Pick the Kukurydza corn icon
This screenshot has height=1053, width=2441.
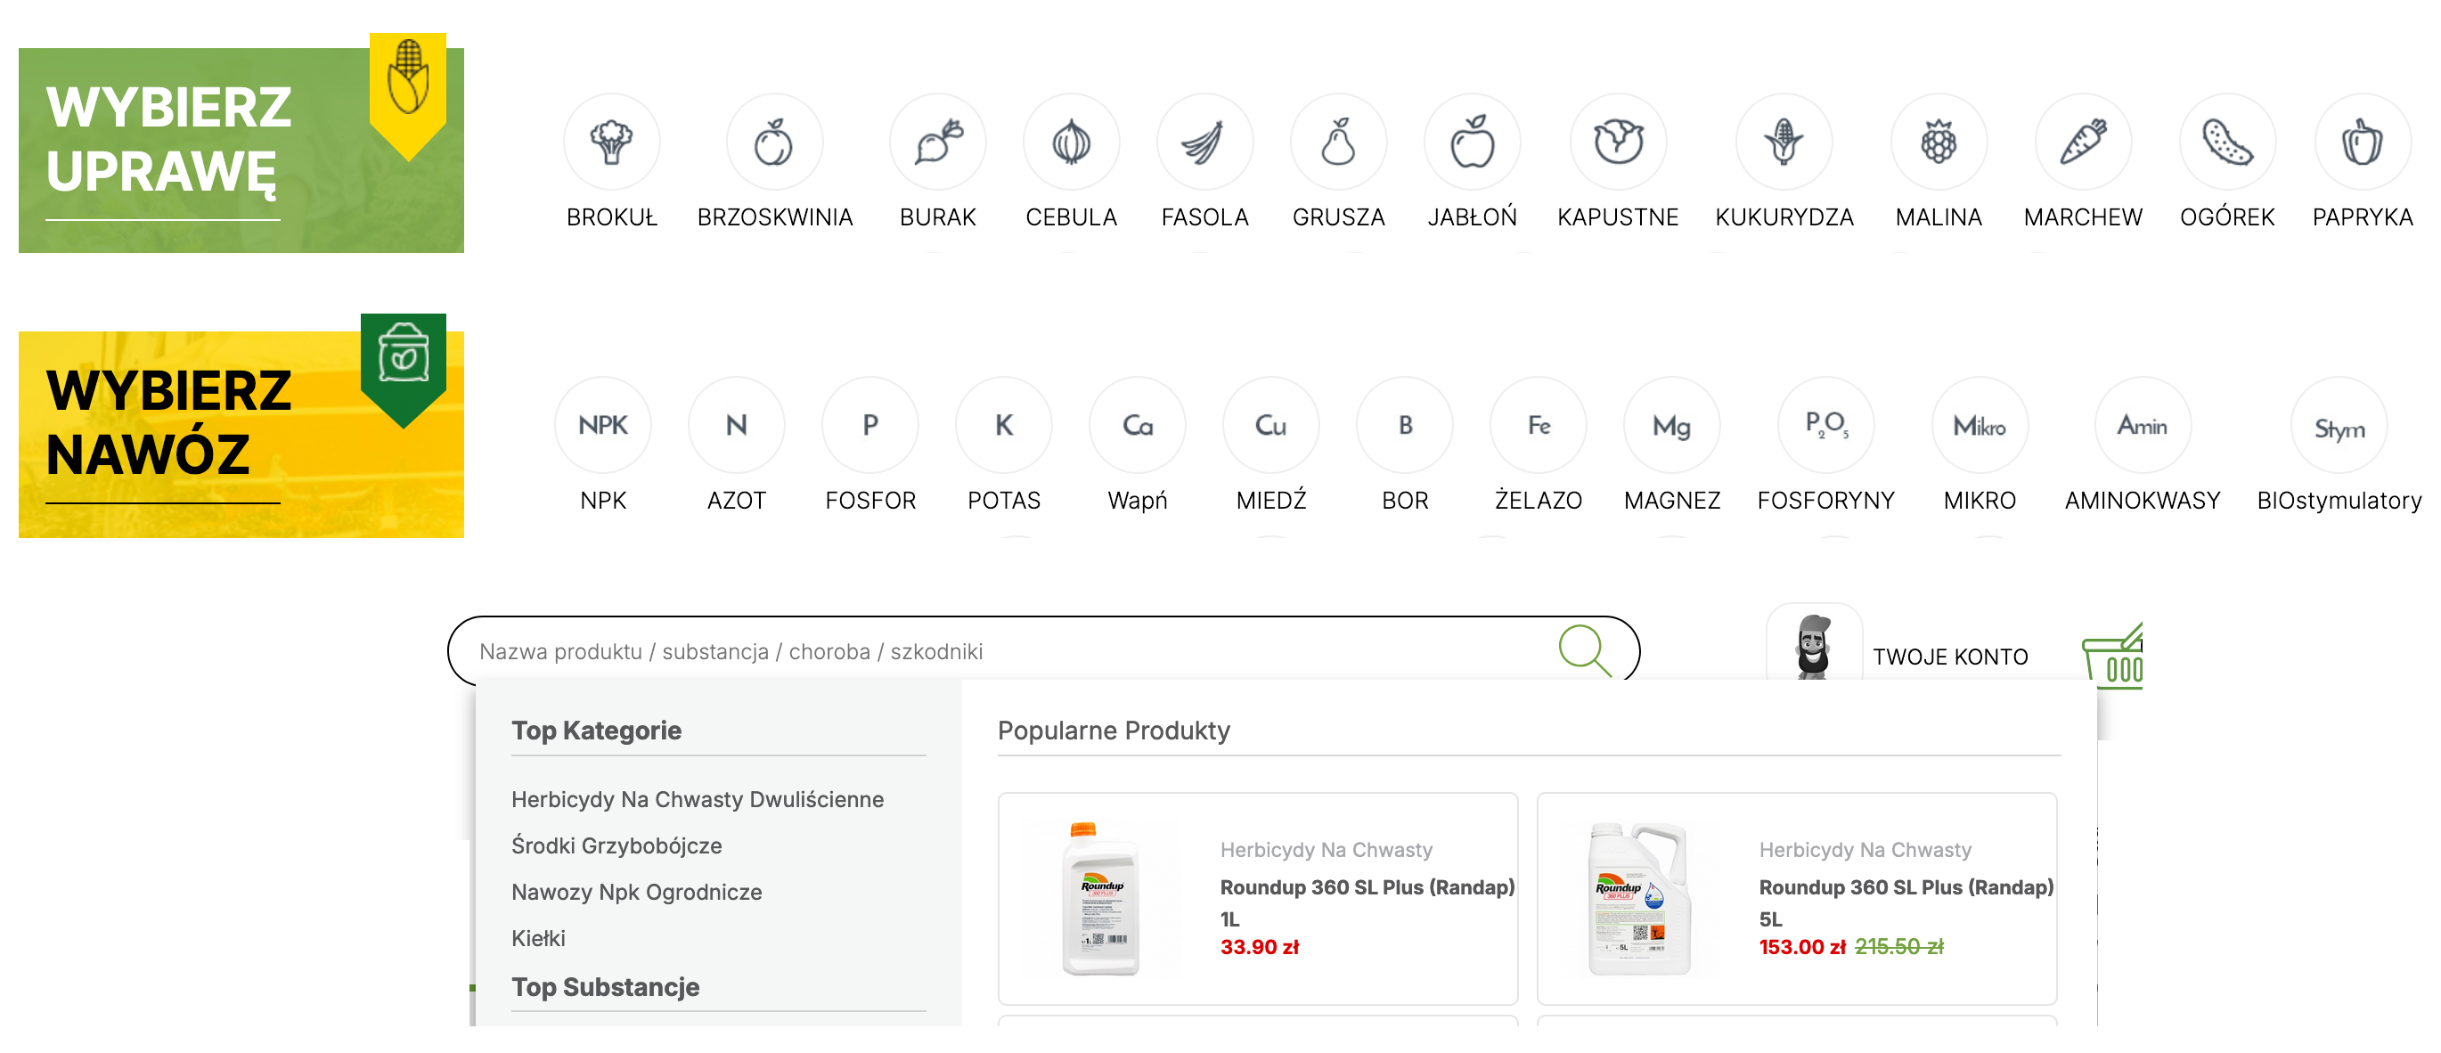pyautogui.click(x=1784, y=143)
